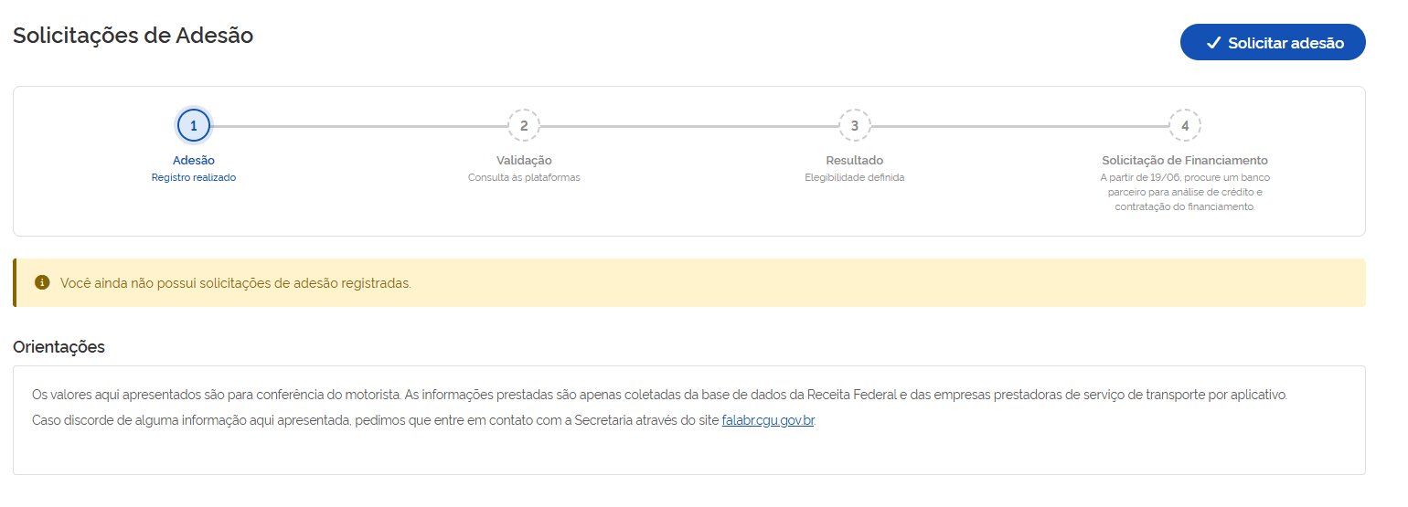This screenshot has width=1408, height=507.
Task: Click the Solicitações de Adesão heading
Action: pos(133,36)
